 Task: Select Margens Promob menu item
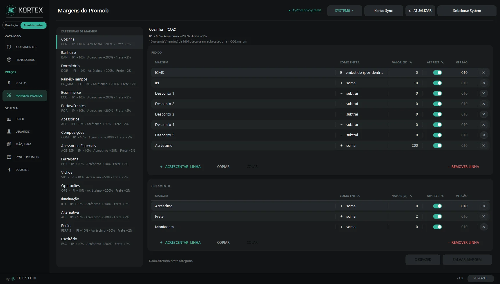click(x=25, y=96)
